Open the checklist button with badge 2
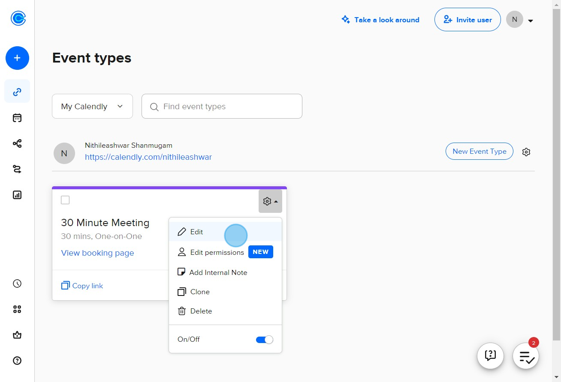 [x=526, y=355]
